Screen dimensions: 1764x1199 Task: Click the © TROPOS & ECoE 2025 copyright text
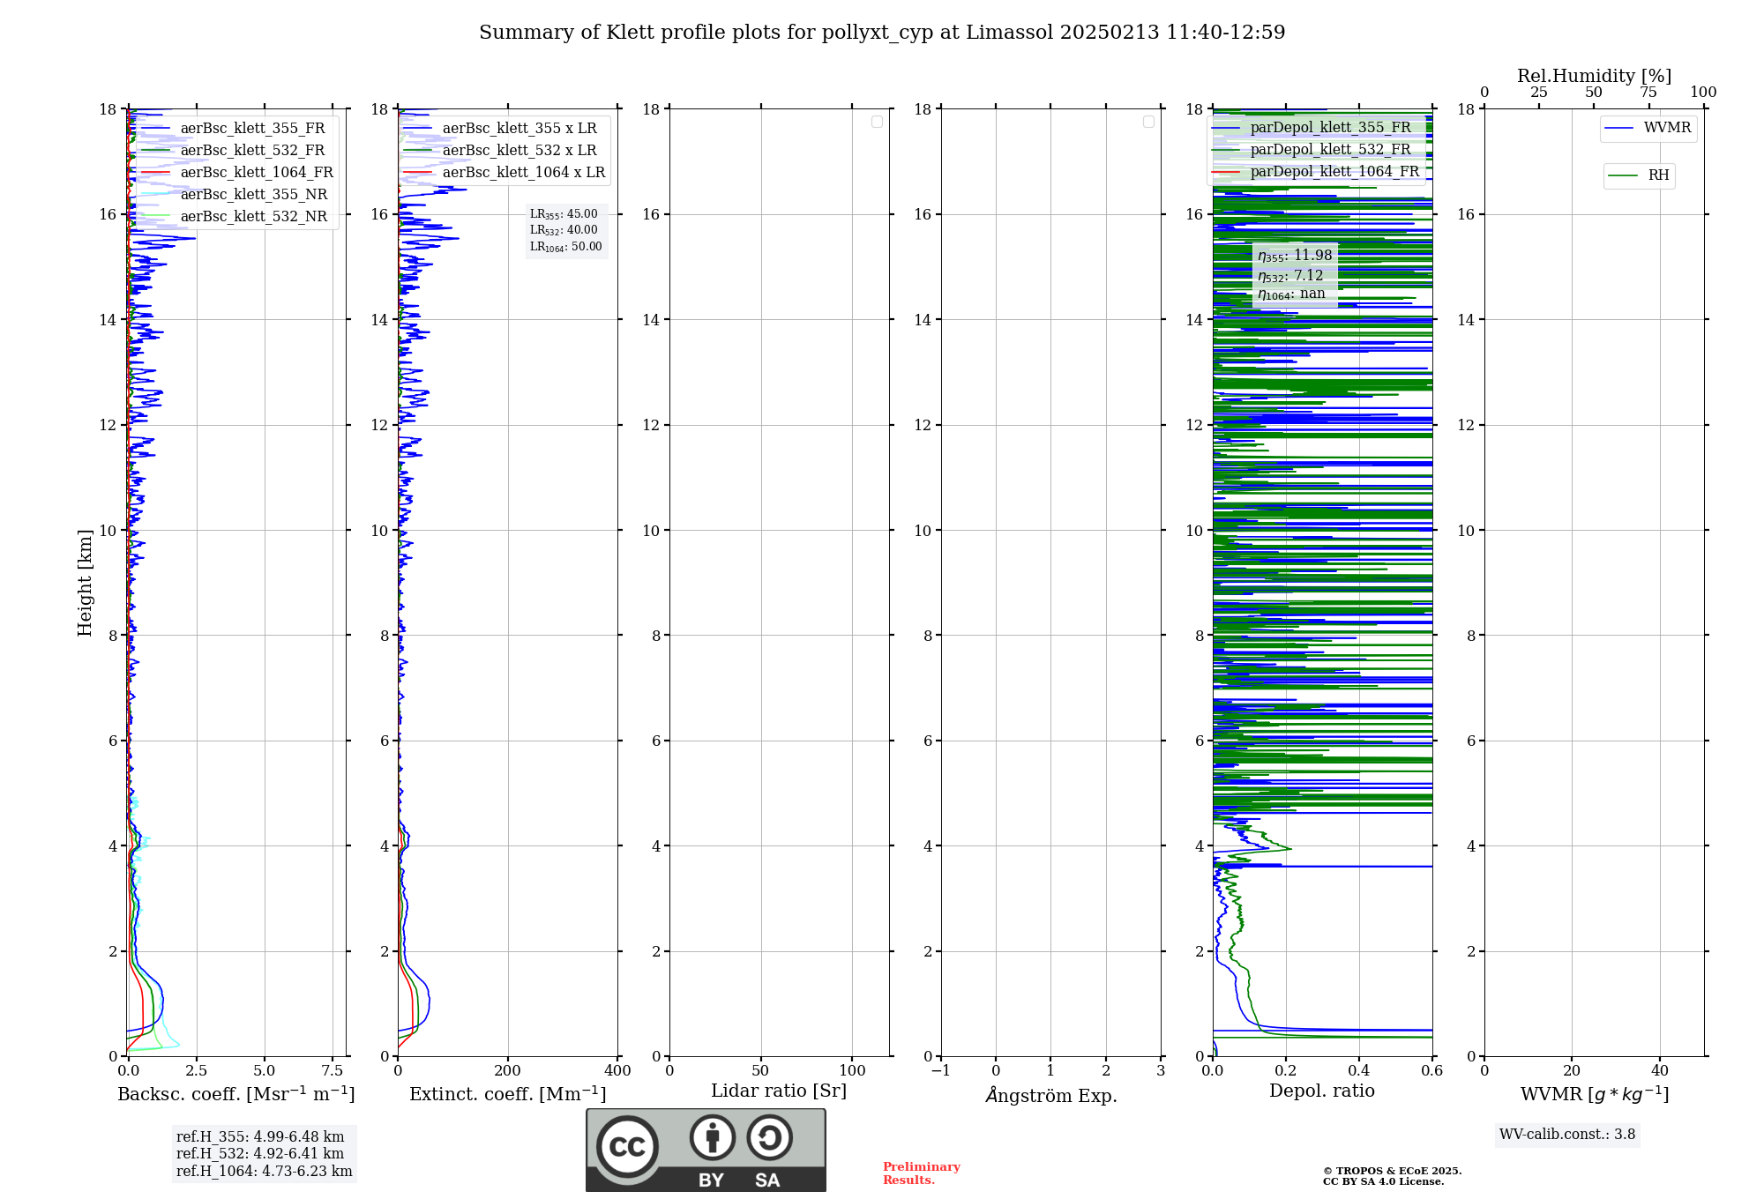[1392, 1171]
